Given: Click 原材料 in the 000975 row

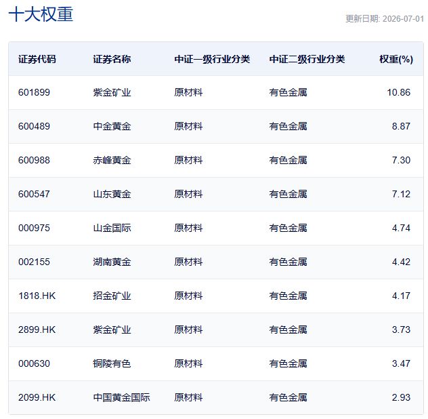Looking at the screenshot, I should (x=189, y=228).
